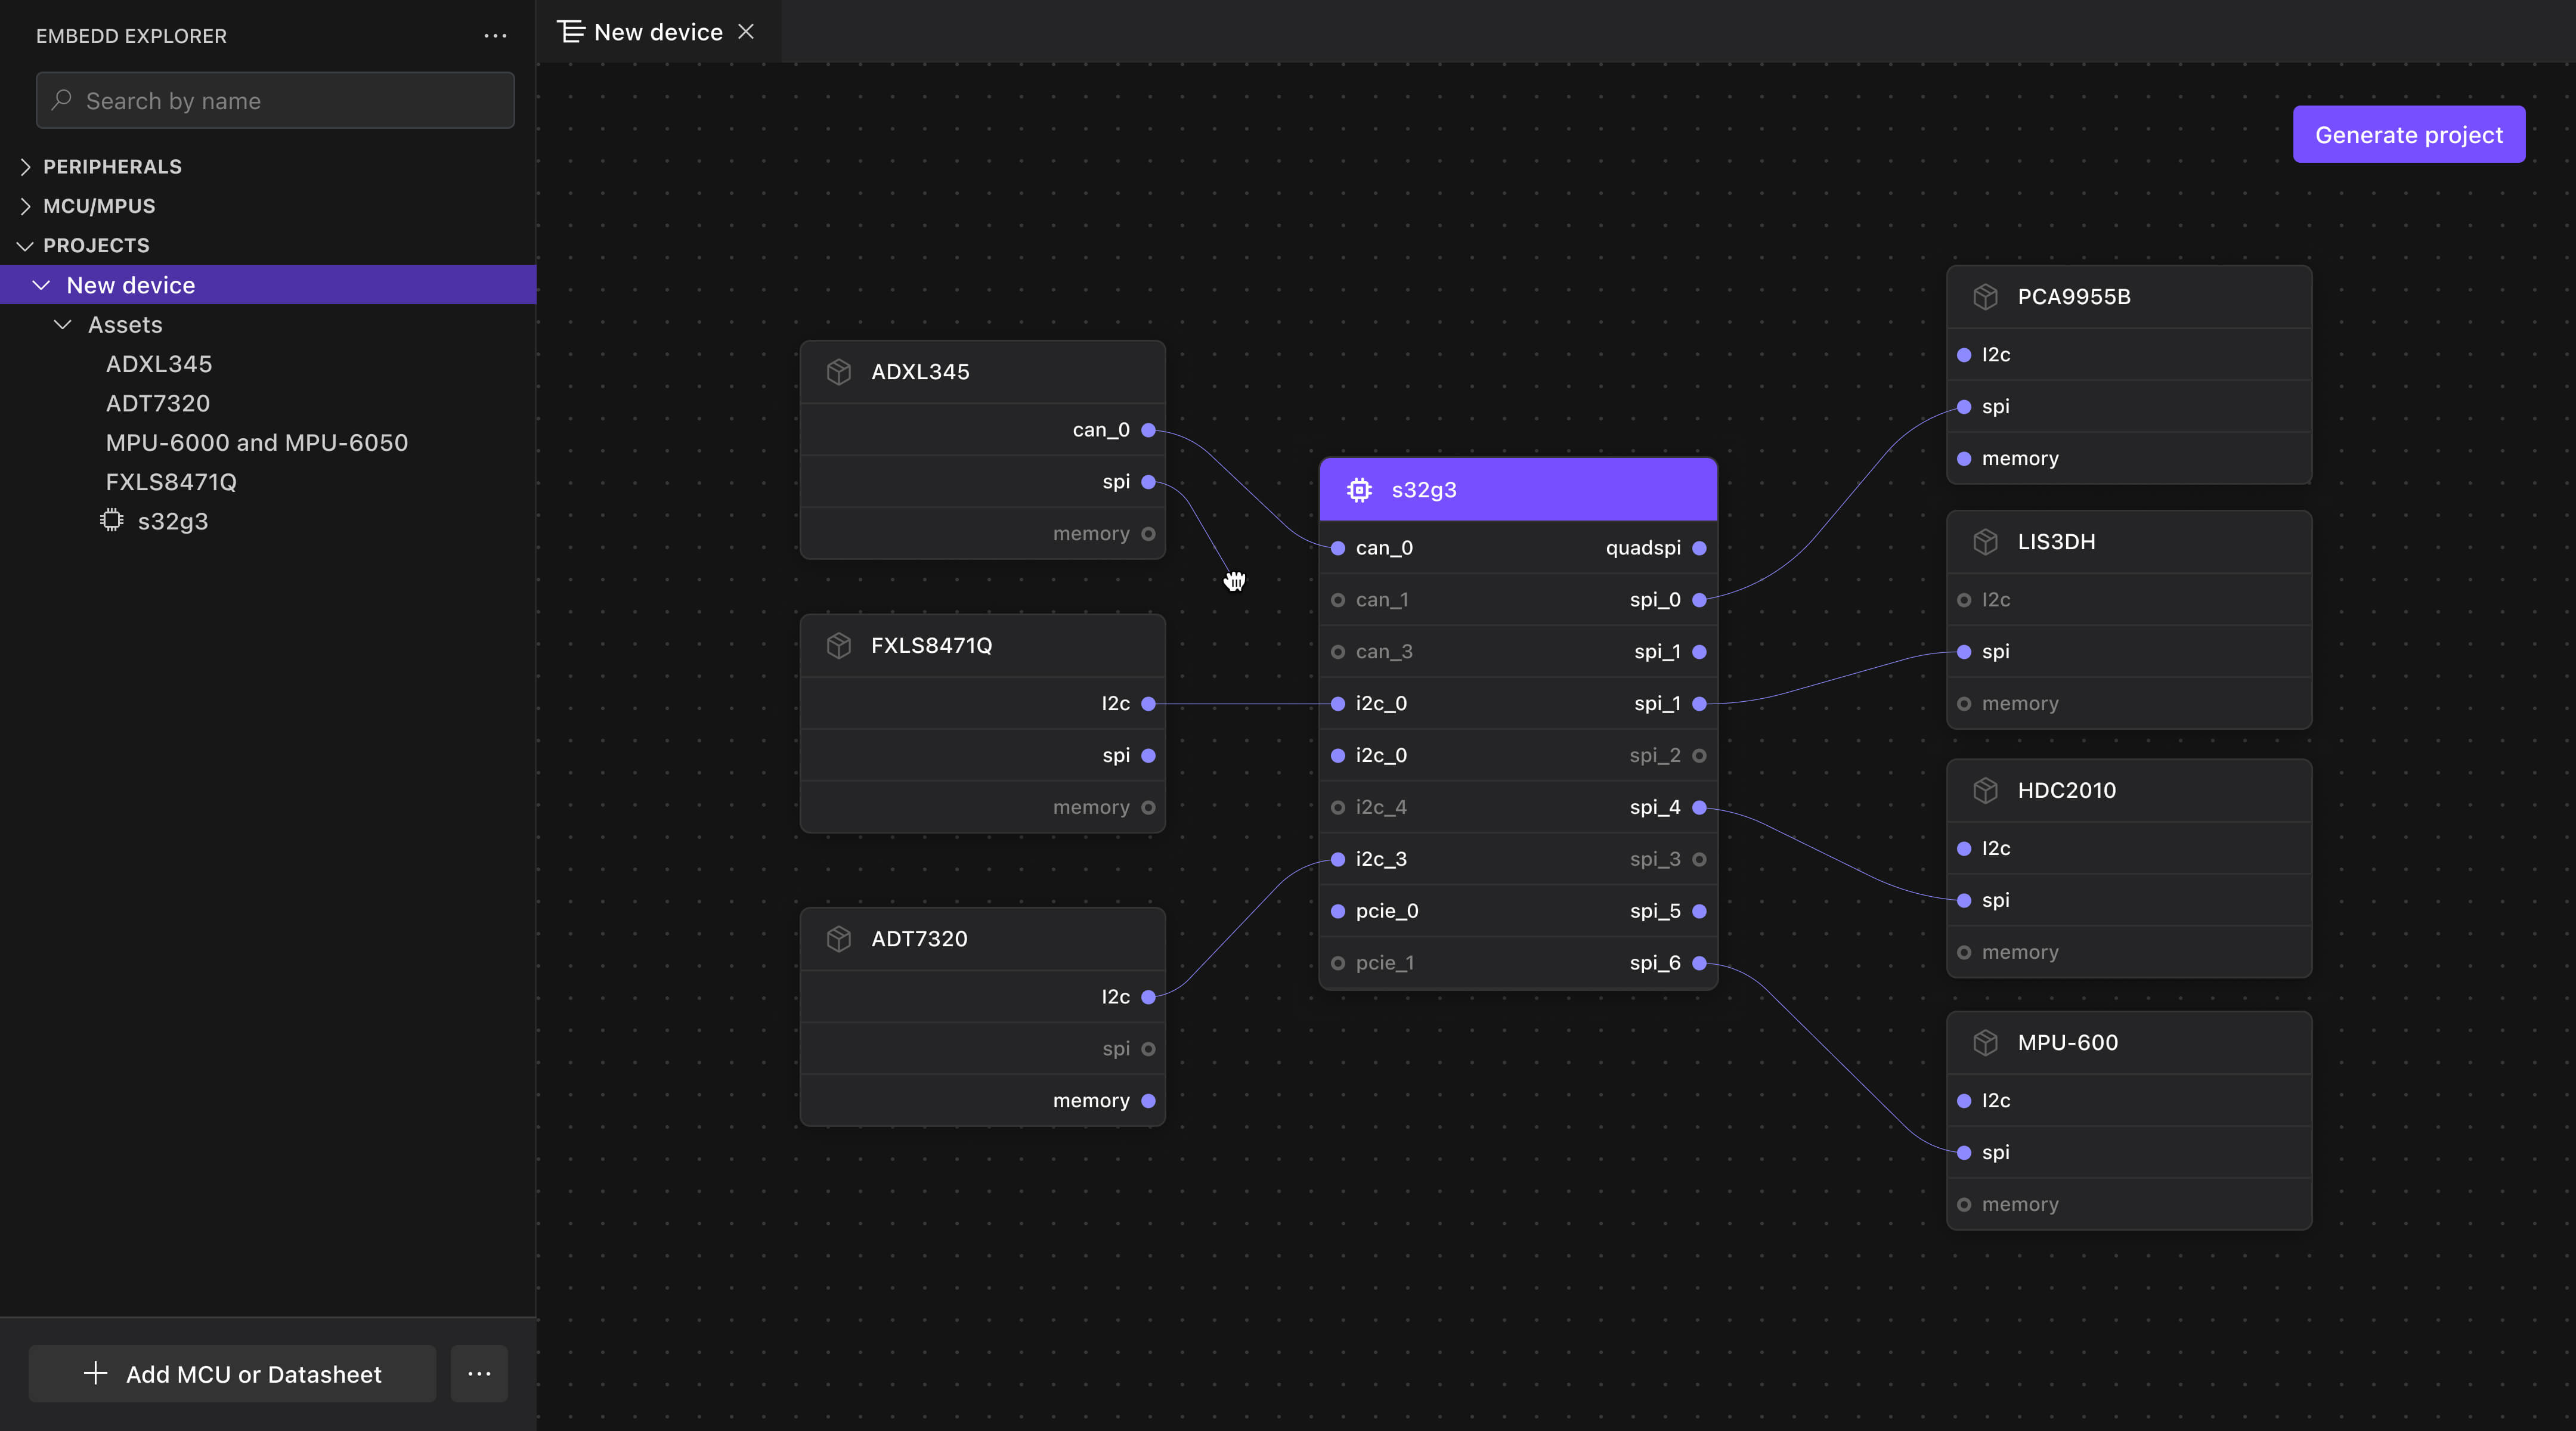Close the New device tab

point(746,32)
